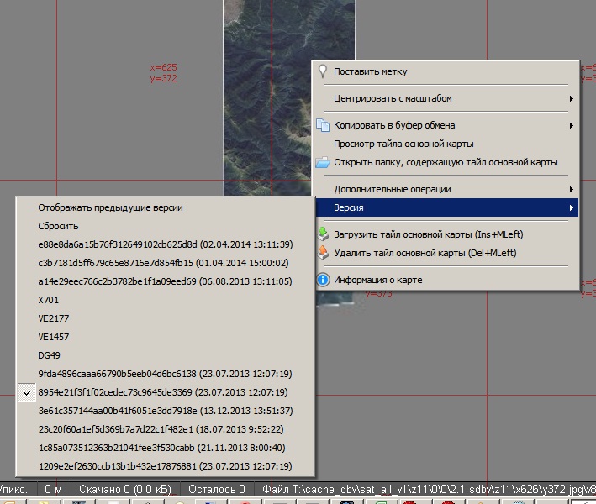Open the Версия submenu arrow
This screenshot has width=596, height=504.
coord(571,207)
